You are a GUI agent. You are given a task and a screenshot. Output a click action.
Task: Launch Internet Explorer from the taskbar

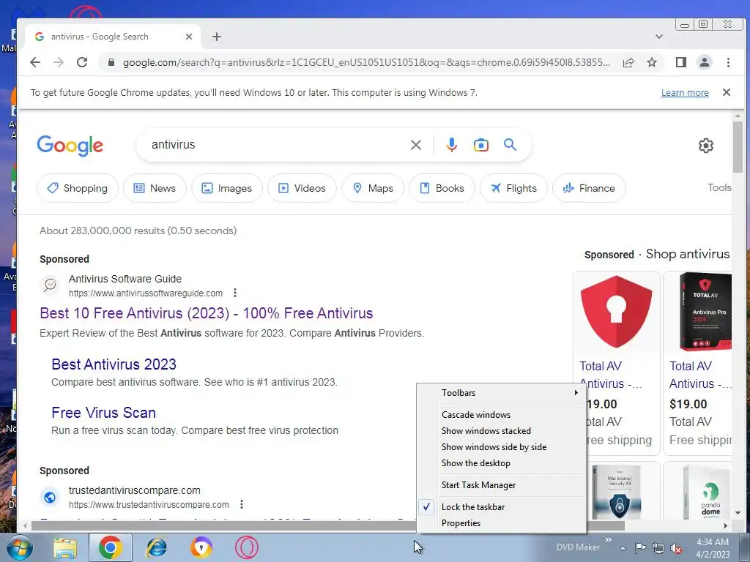click(x=157, y=547)
